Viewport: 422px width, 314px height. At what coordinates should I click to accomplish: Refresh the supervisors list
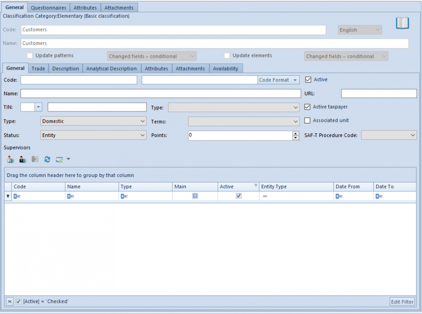click(47, 159)
